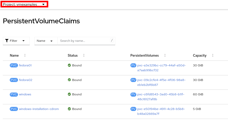Click the Status column header
Image resolution: width=228 pixels, height=132 pixels.
pos(73,55)
